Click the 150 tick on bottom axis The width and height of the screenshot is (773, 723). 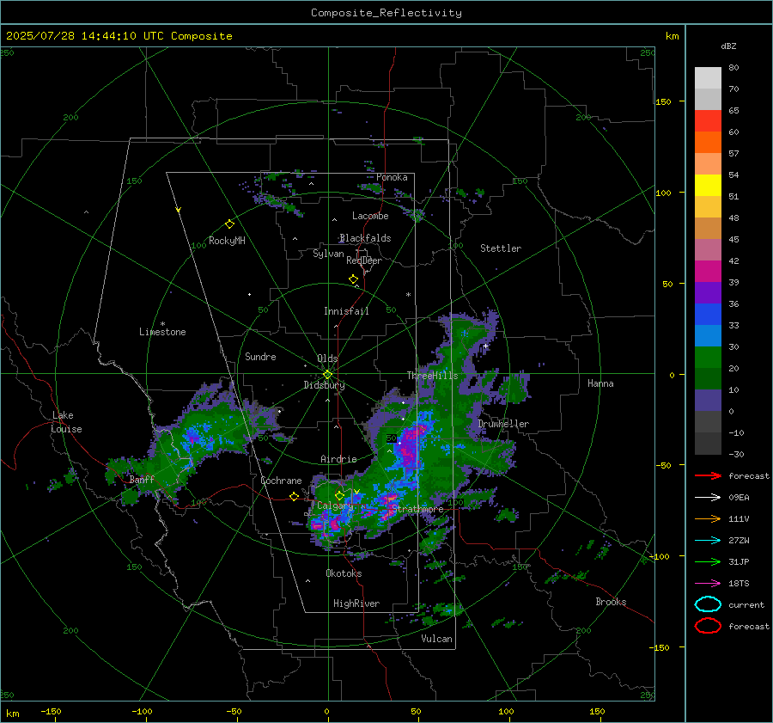coord(597,711)
